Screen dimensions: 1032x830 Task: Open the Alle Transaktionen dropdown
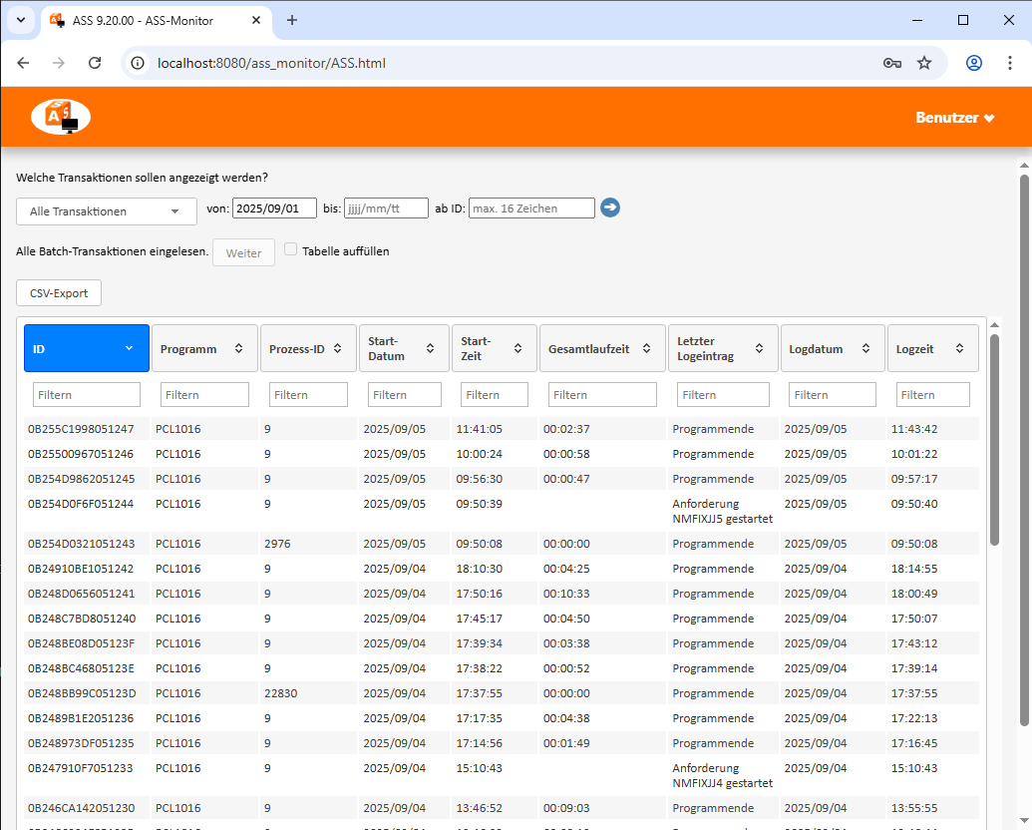tap(107, 211)
